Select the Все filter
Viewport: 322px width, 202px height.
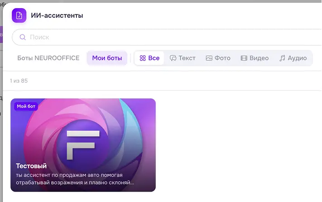click(x=149, y=58)
